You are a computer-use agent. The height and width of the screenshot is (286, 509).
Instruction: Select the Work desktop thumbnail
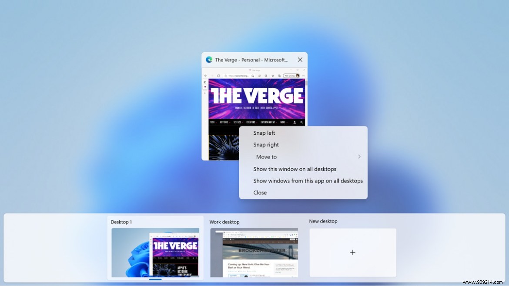coord(254,252)
